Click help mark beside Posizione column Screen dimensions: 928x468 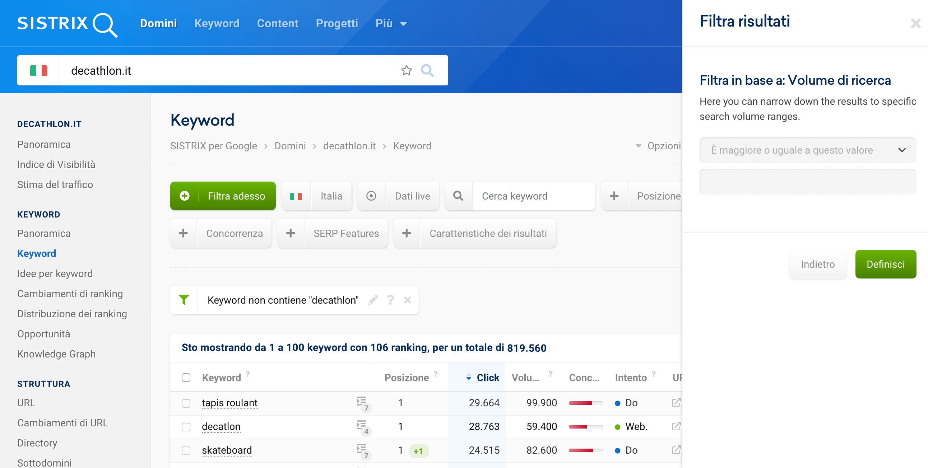point(436,374)
